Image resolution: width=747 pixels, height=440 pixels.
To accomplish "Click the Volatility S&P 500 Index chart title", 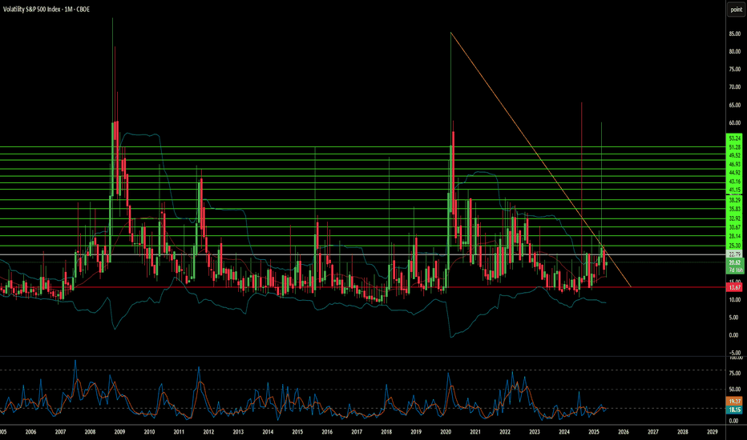I will pyautogui.click(x=46, y=9).
